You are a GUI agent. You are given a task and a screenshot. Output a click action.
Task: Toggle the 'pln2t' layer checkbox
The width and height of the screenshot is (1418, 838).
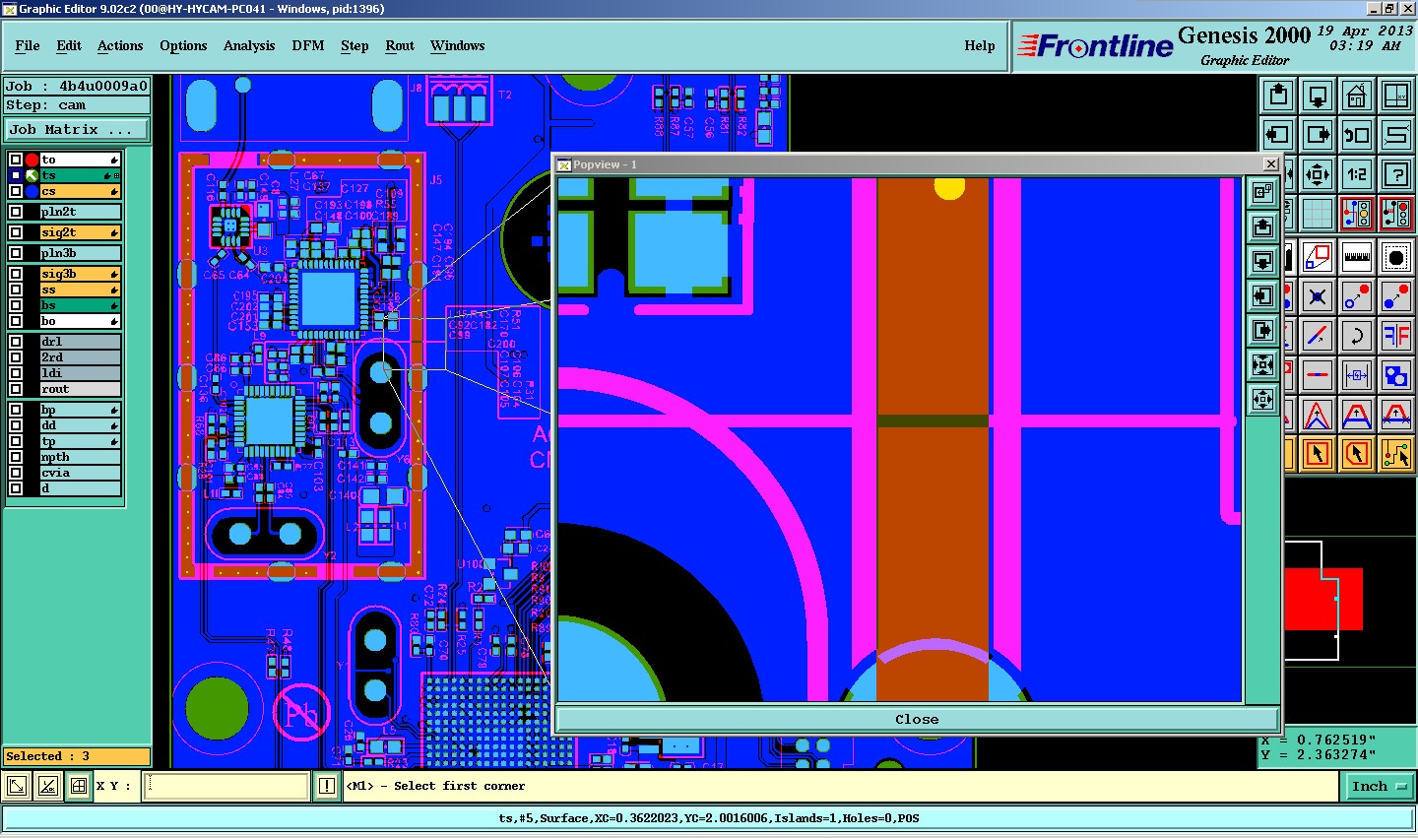click(16, 212)
